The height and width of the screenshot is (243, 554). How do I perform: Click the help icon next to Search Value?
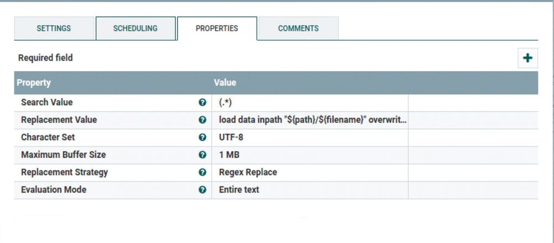pos(202,103)
